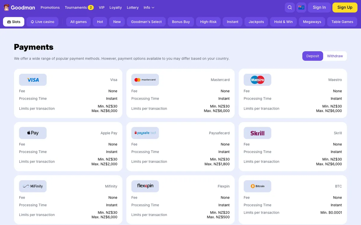Click the Skrill name label
Image resolution: width=361 pixels, height=225 pixels.
tap(338, 133)
